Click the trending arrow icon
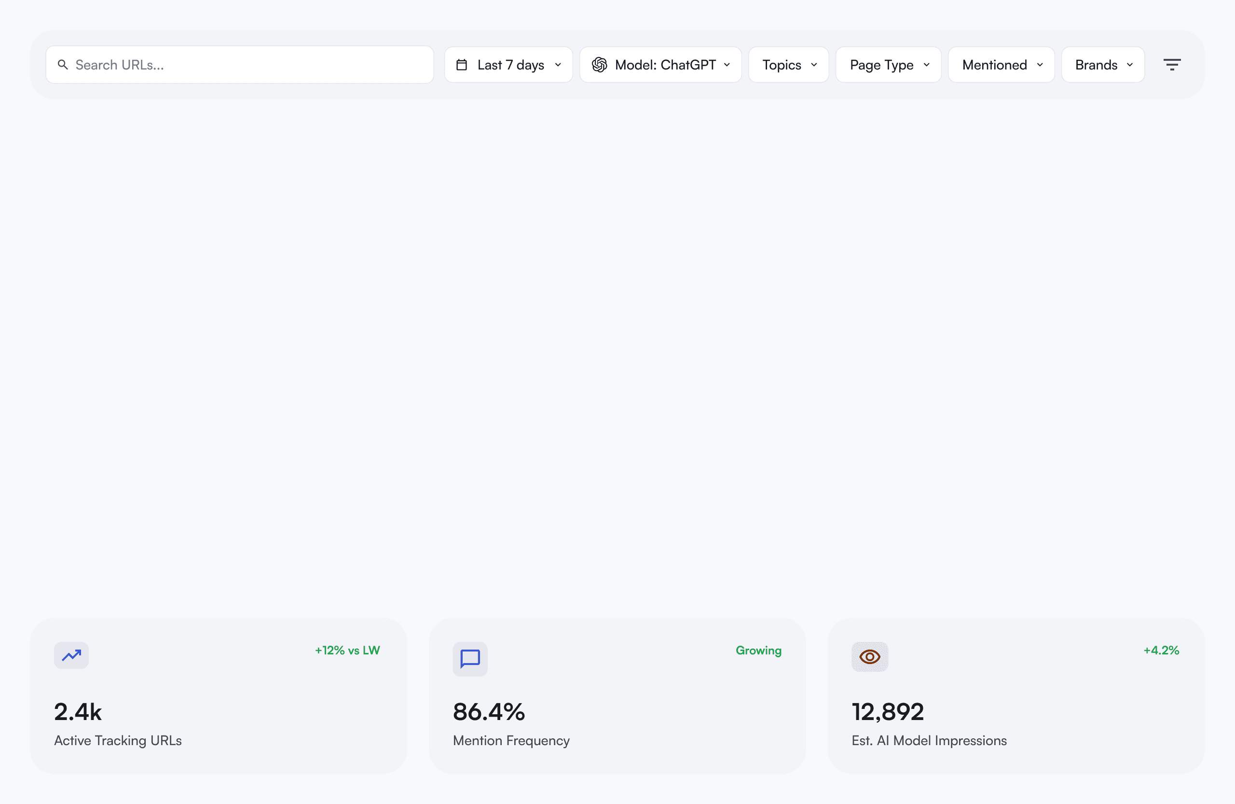Screen dimensions: 1235x804 pos(71,655)
